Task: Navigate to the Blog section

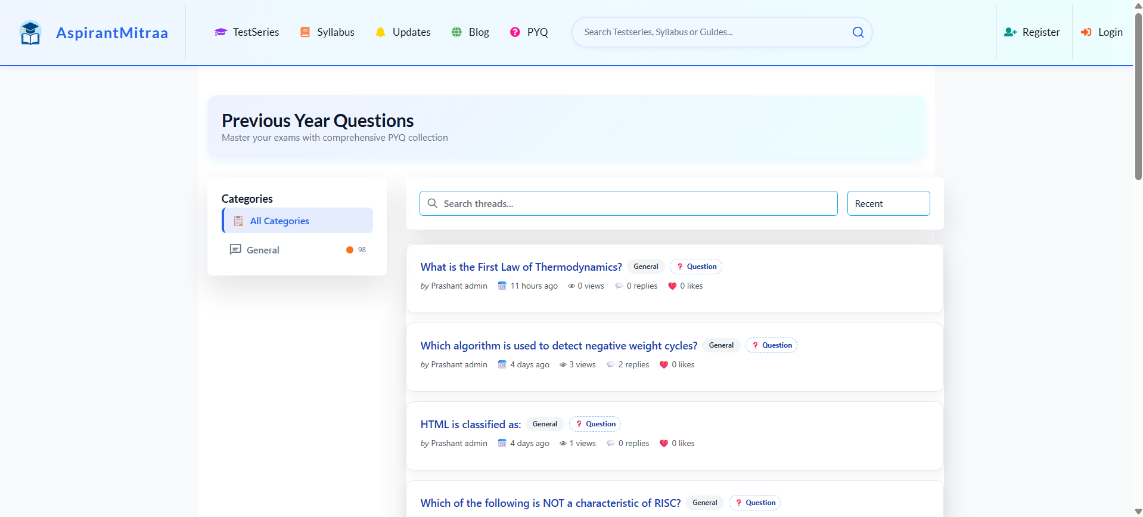Action: 470,32
